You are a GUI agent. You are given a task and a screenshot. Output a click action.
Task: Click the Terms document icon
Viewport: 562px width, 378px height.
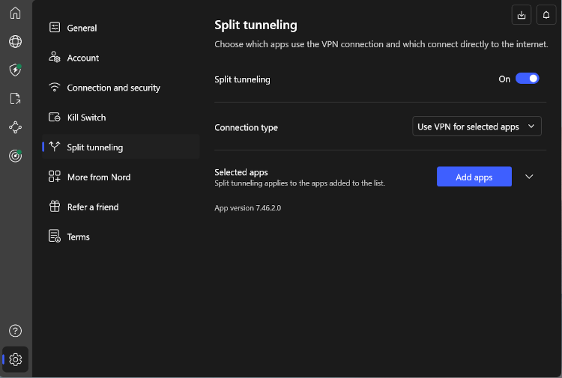[55, 236]
